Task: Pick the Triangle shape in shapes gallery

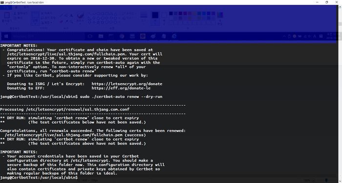Action: [x=115, y=14]
